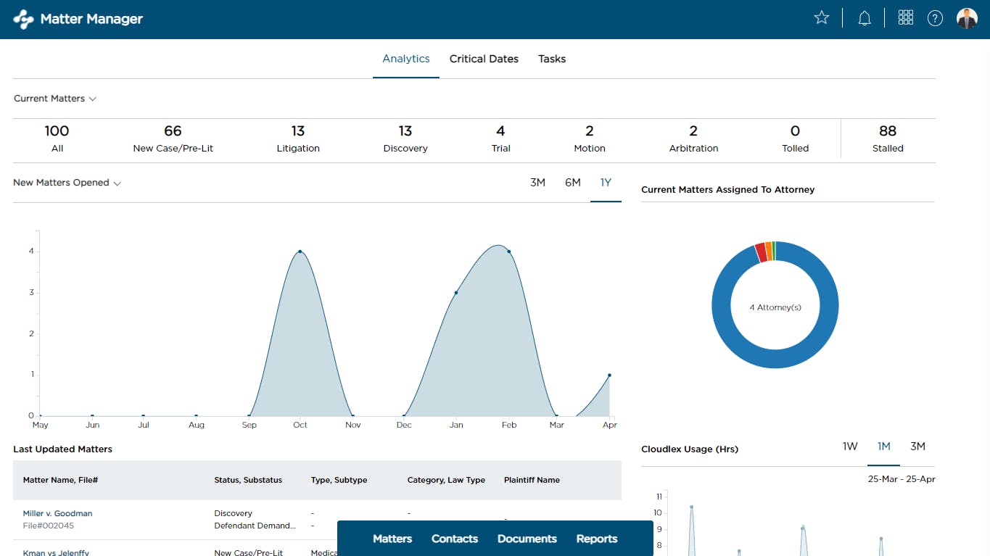
Task: Filter by Stalled matters count
Action: [x=887, y=138]
